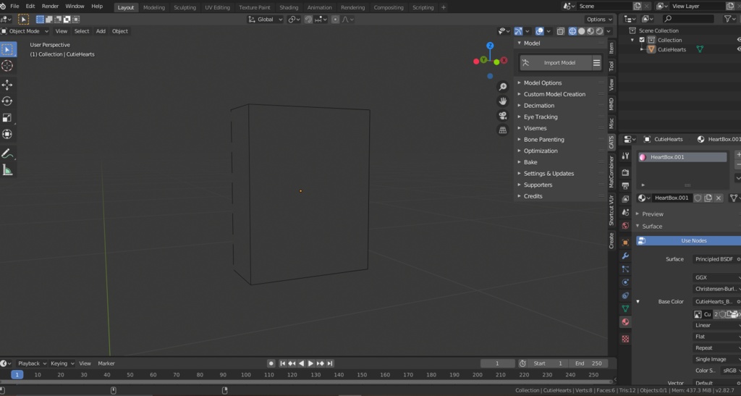Select the Select Box tool
The height and width of the screenshot is (396, 741).
pyautogui.click(x=7, y=49)
